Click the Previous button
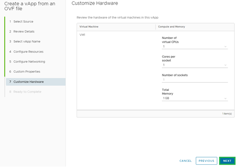The height and width of the screenshot is (167, 245). pyautogui.click(x=206, y=161)
